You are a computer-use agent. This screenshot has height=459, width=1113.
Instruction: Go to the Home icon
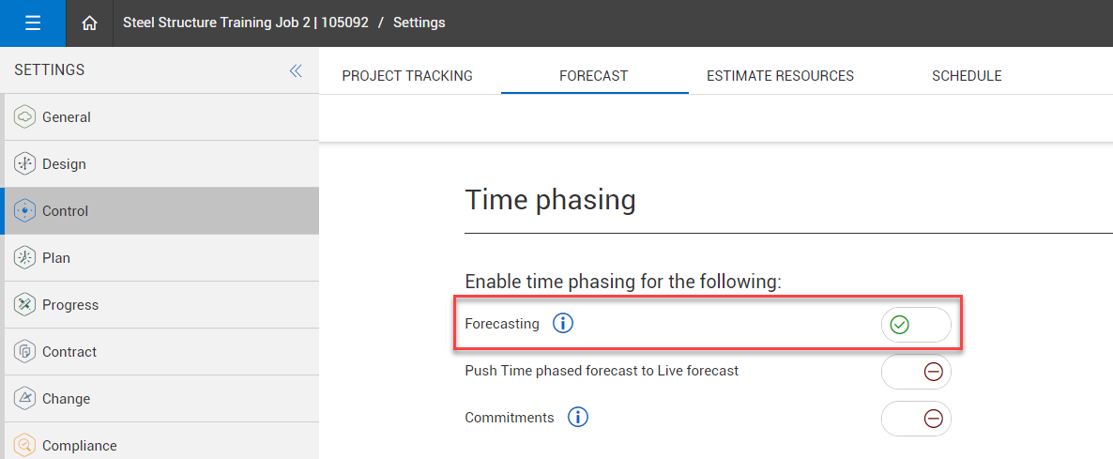90,23
